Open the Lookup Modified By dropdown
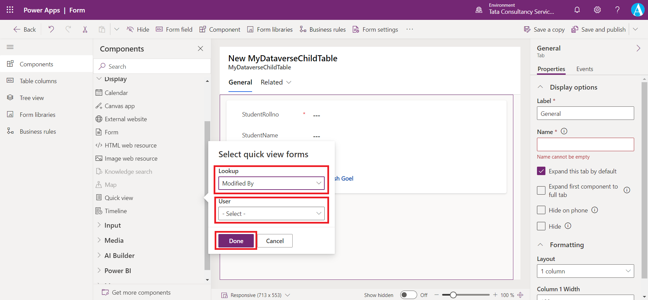The height and width of the screenshot is (300, 648). (x=271, y=183)
